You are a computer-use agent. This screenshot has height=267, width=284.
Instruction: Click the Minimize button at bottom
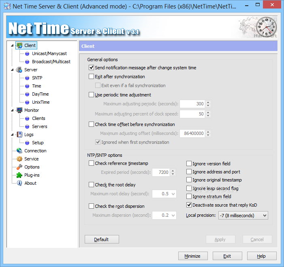pos(193,256)
